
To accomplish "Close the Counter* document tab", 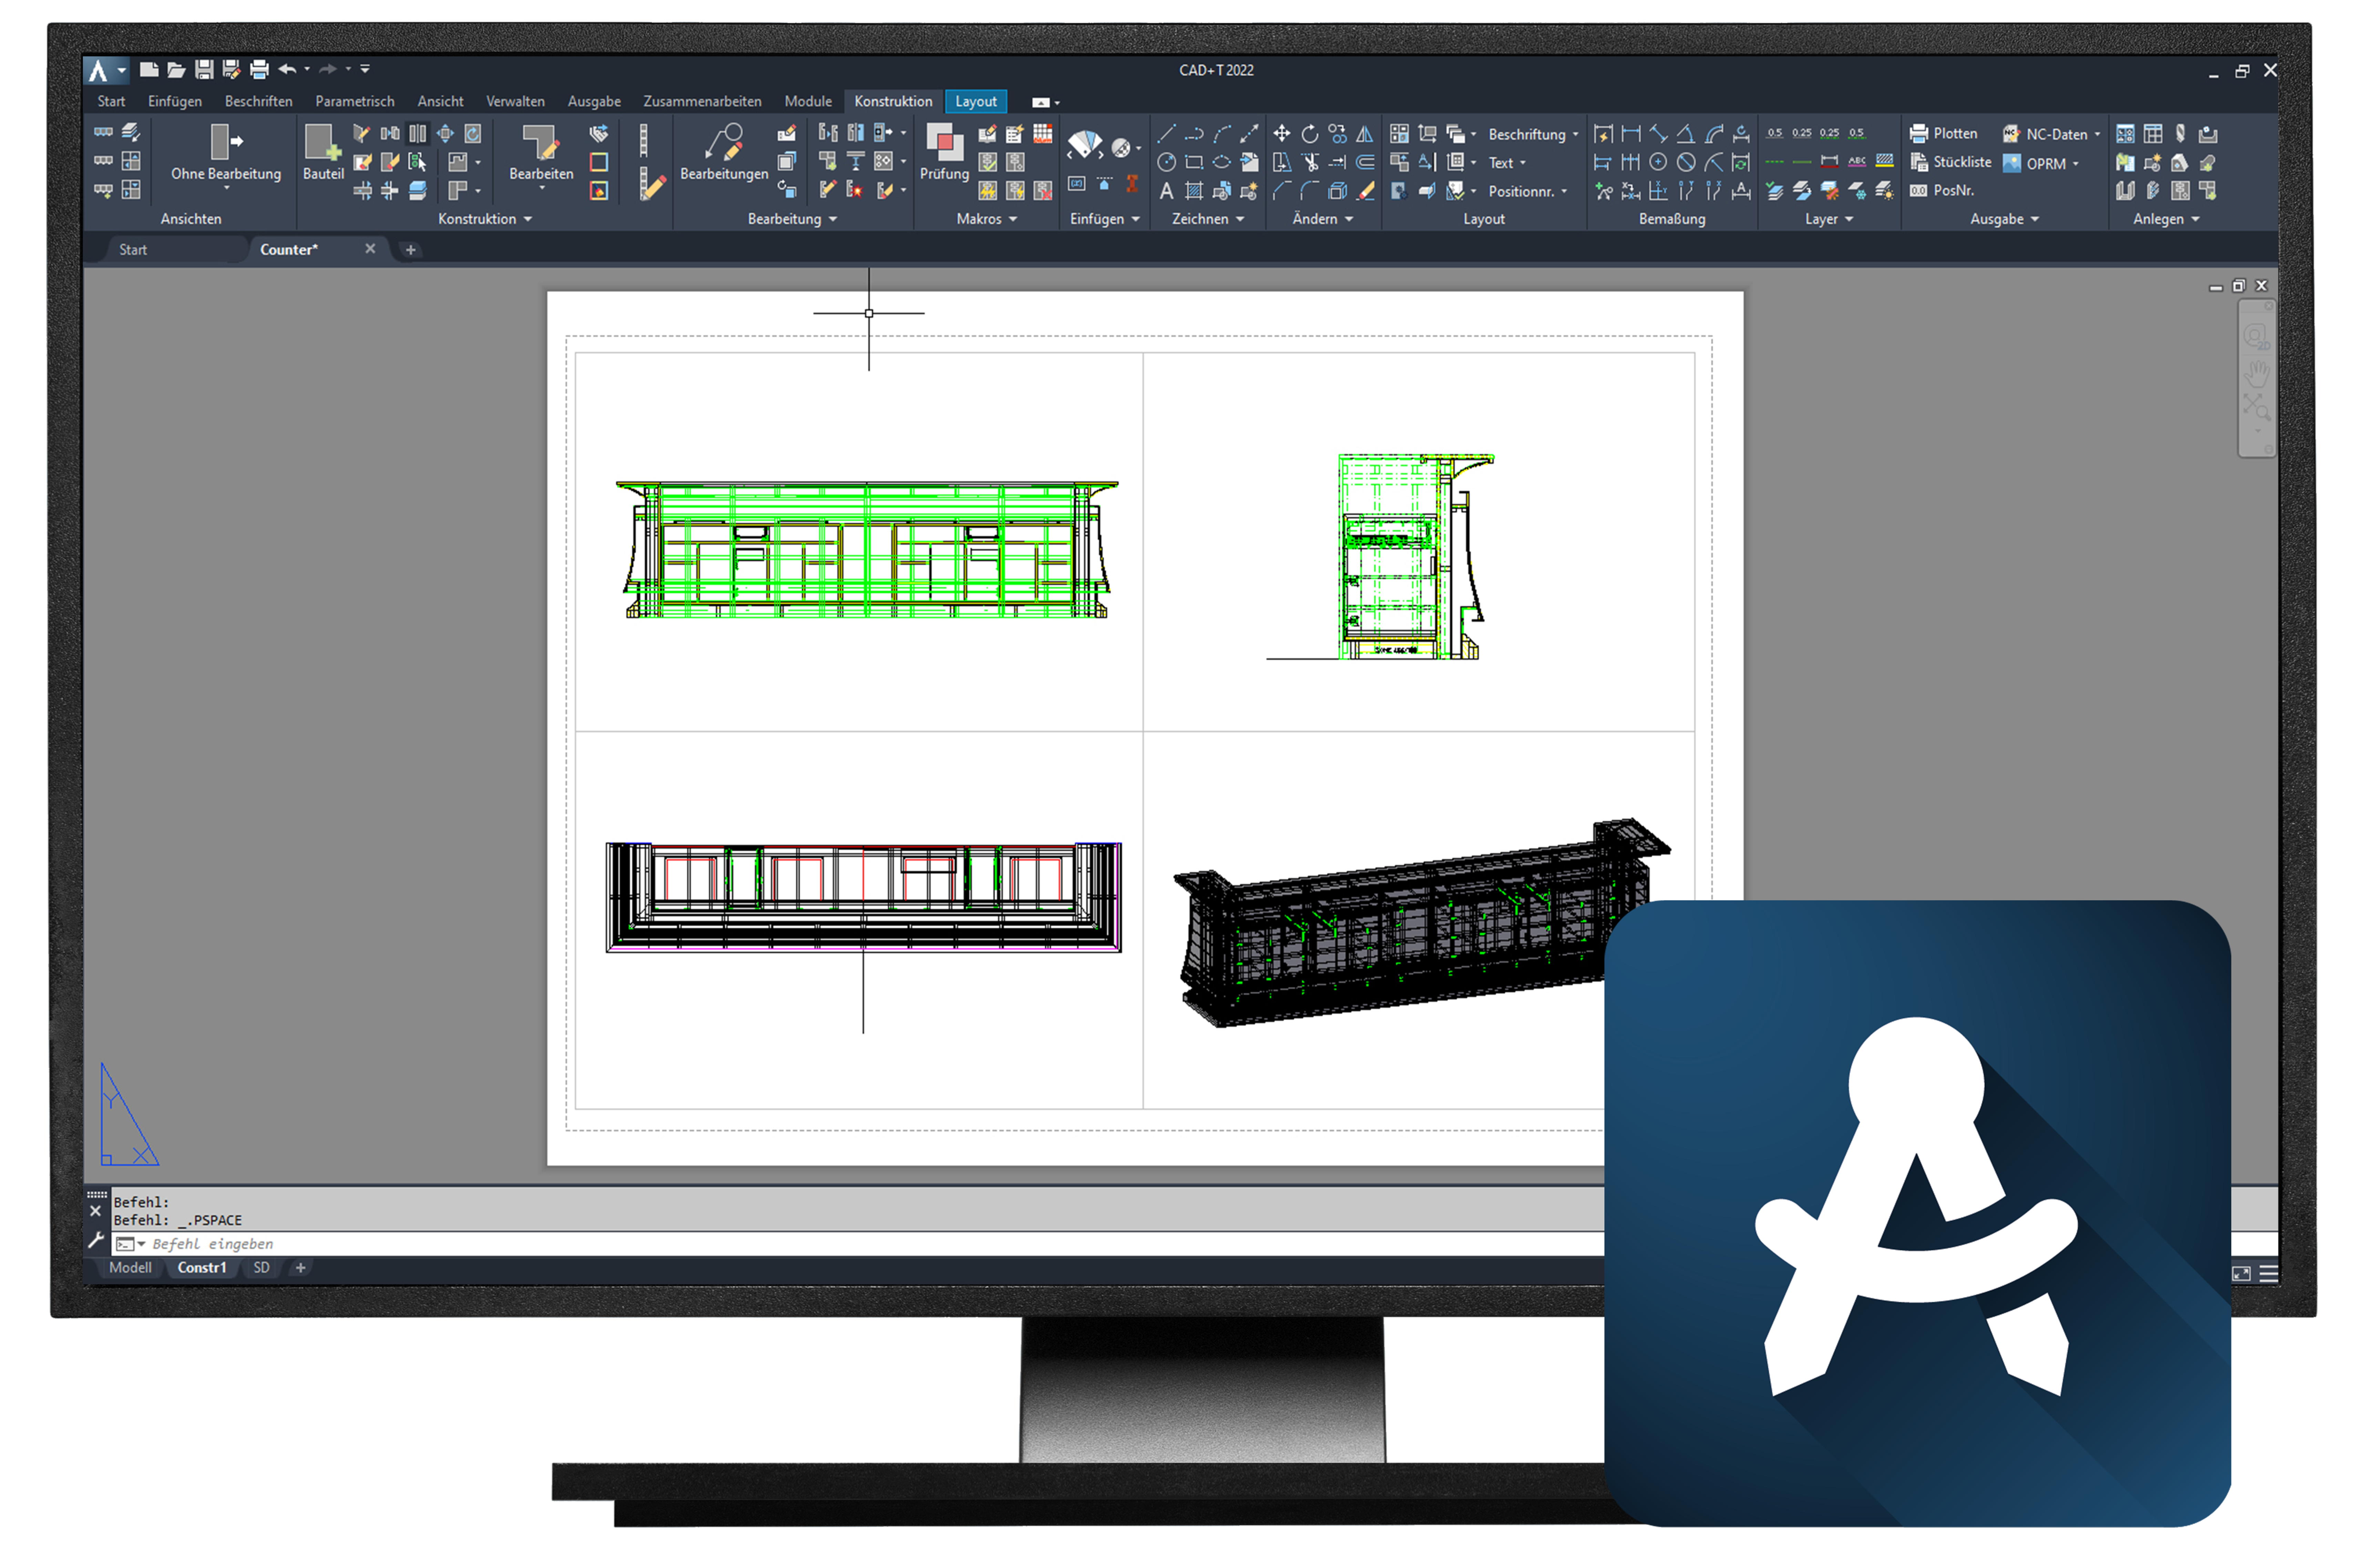I will [370, 249].
